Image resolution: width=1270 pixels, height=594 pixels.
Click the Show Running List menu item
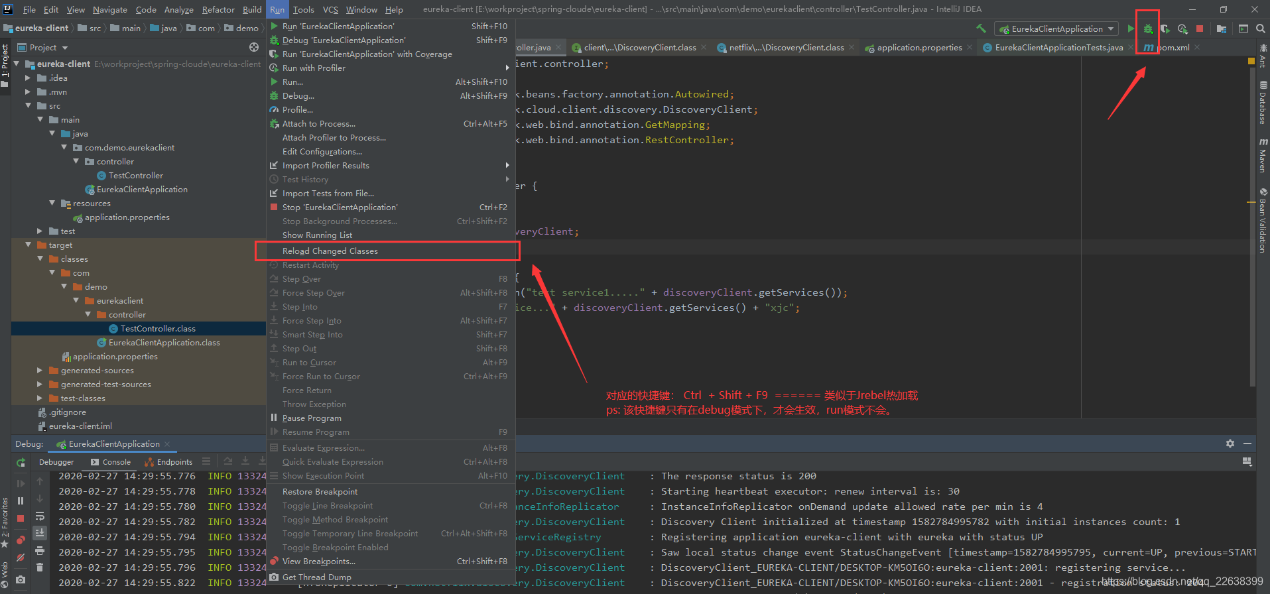pyautogui.click(x=391, y=235)
